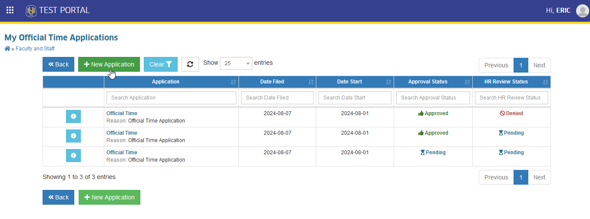Sort by the HR Review Status column
Image resolution: width=590 pixels, height=219 pixels.
(x=511, y=82)
